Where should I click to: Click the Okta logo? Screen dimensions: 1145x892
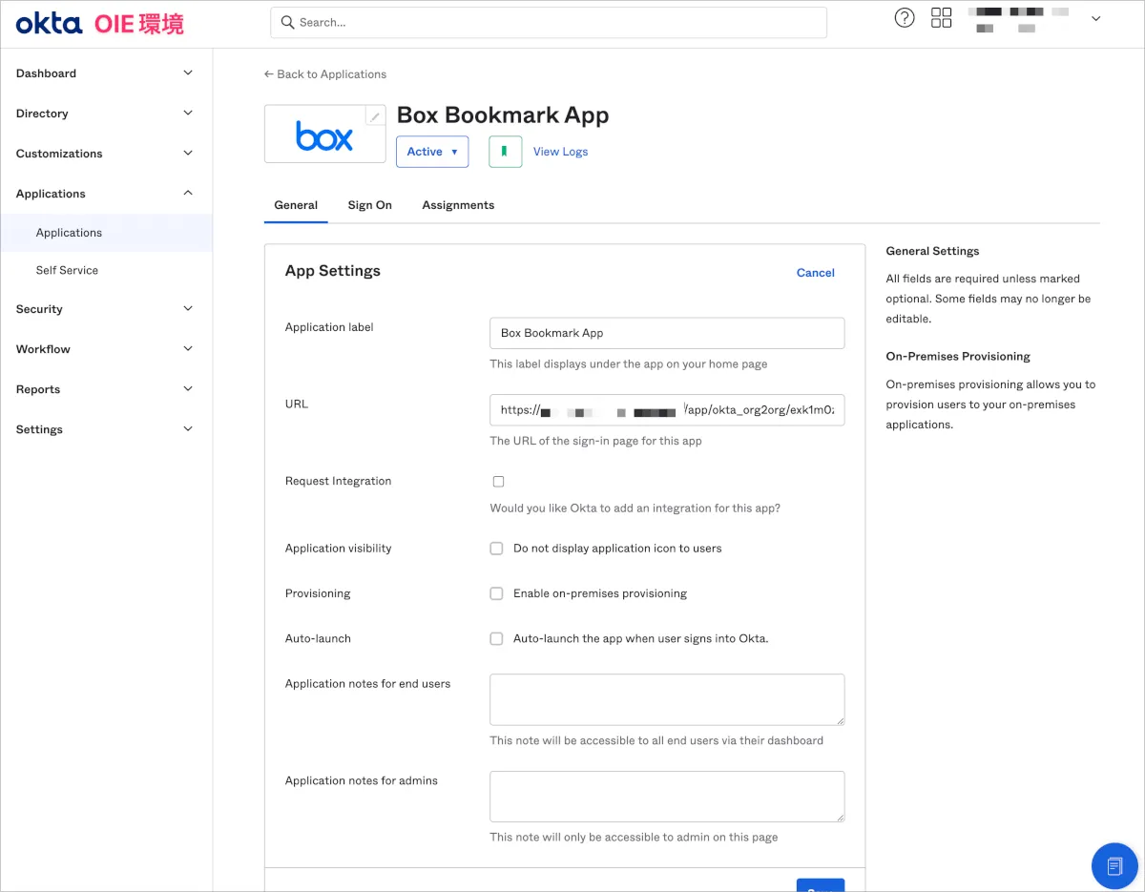tap(49, 23)
